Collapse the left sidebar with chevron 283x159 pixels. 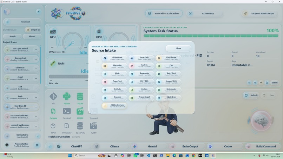(x=38, y=12)
